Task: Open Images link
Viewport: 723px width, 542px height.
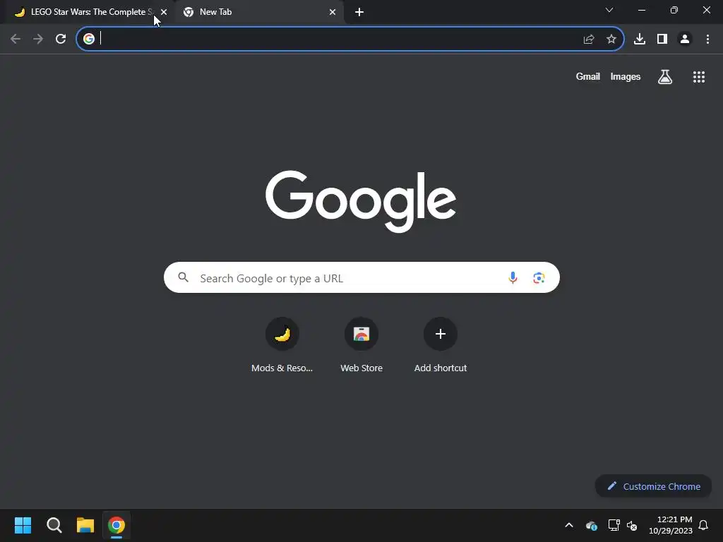Action: point(626,76)
